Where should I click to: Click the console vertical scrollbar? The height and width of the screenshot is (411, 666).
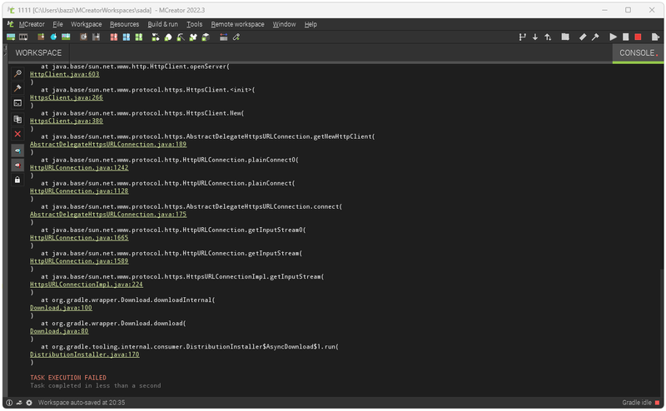click(x=662, y=333)
